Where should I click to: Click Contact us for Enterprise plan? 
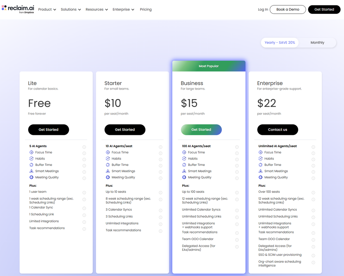277,130
